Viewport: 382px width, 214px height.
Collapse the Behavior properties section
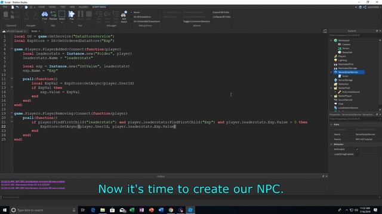point(331,144)
